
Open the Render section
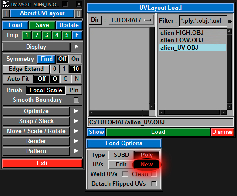coord(36,141)
